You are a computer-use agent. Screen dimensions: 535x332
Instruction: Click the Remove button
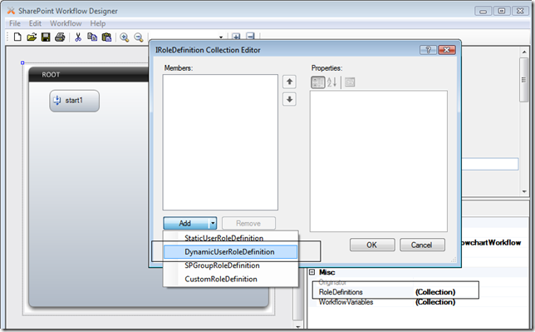click(248, 223)
